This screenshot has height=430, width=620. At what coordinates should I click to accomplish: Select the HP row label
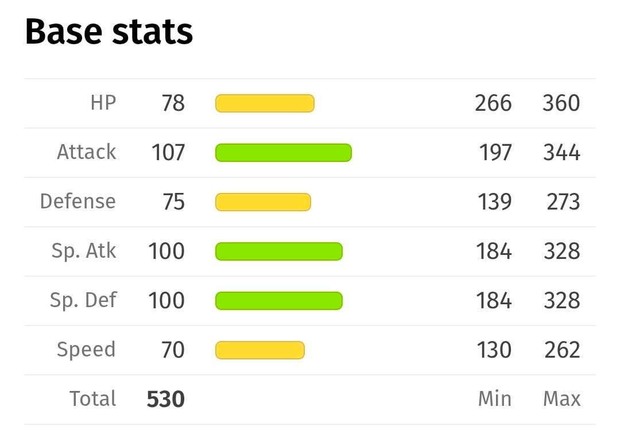[103, 103]
